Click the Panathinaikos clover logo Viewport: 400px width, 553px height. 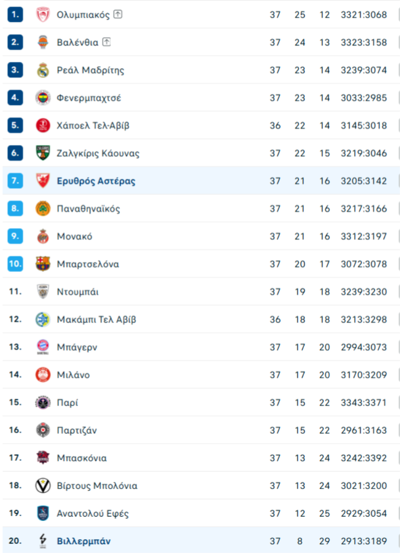click(x=43, y=208)
